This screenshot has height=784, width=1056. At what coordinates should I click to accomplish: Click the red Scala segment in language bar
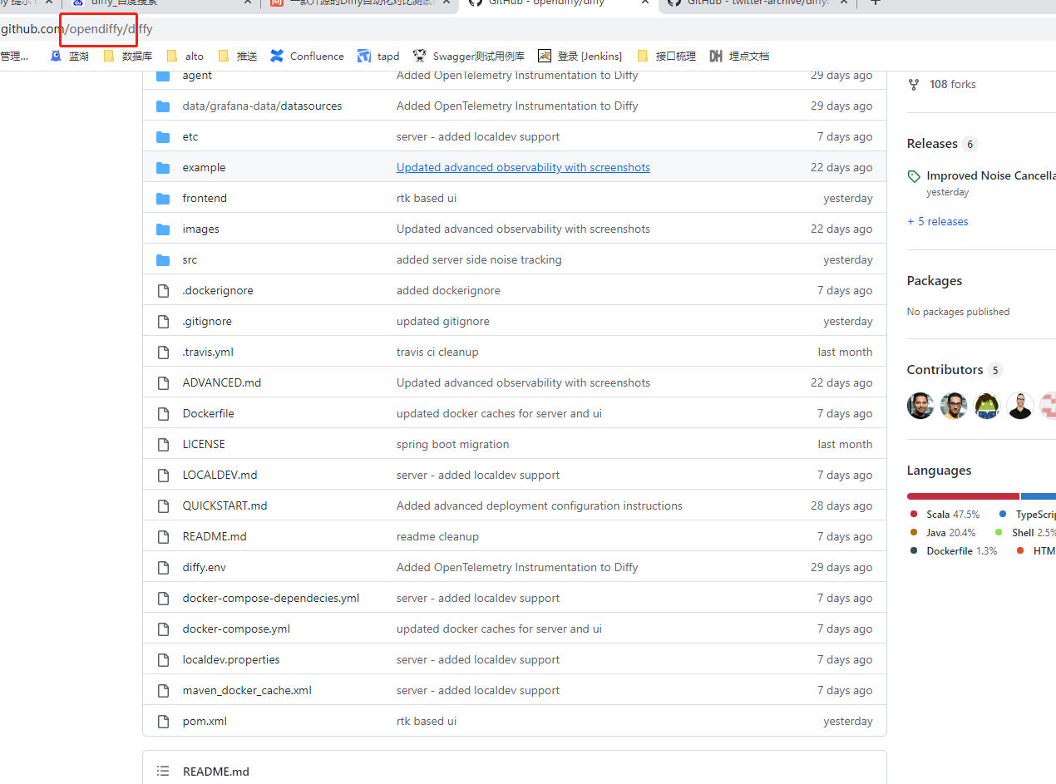[x=963, y=496]
